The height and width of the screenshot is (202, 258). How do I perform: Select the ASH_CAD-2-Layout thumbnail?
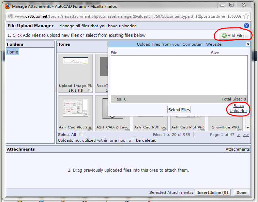pyautogui.click(x=113, y=109)
